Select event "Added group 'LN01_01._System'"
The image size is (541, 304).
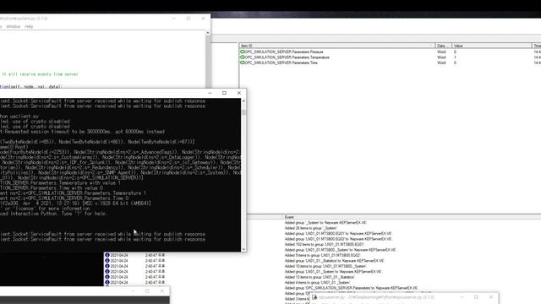333,272
